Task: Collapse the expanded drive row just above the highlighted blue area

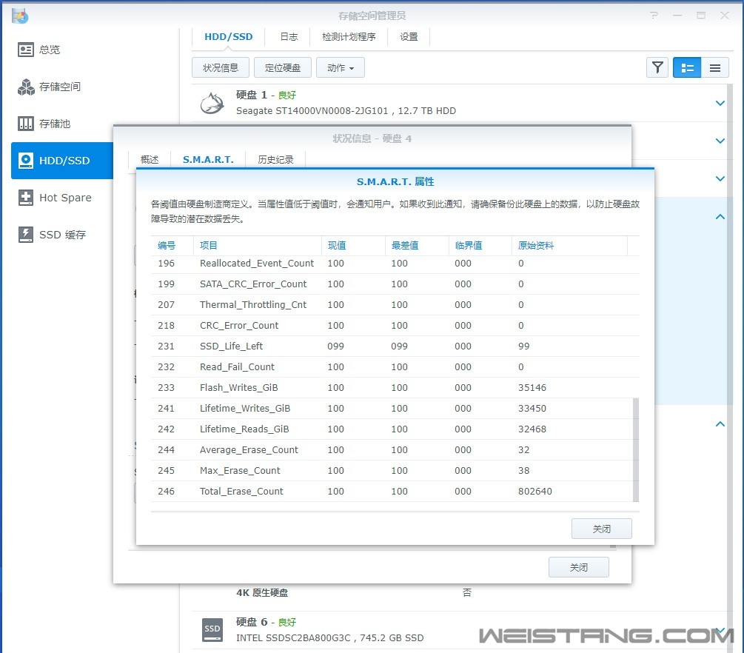Action: (720, 216)
